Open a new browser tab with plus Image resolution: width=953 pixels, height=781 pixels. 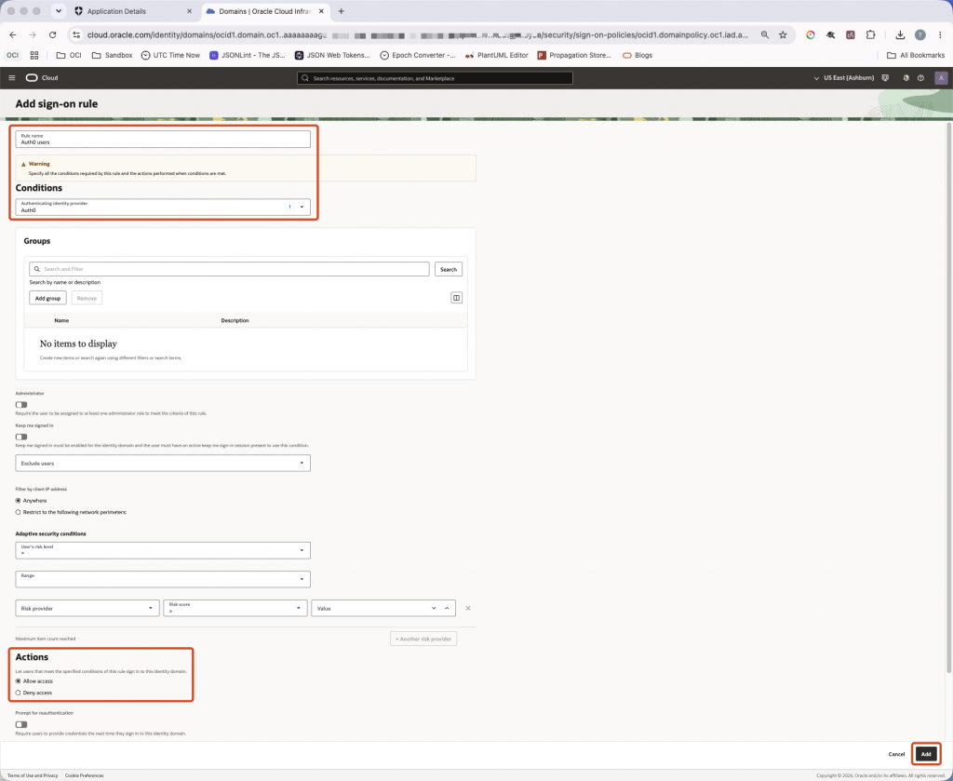tap(341, 11)
